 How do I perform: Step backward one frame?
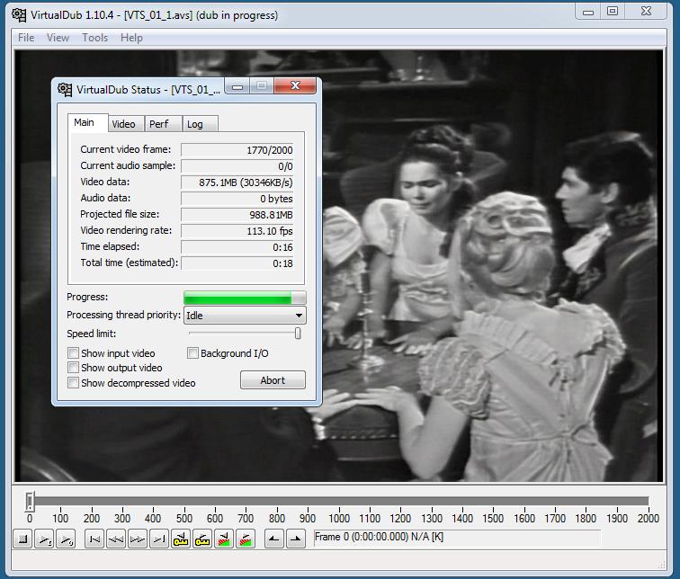tap(115, 539)
